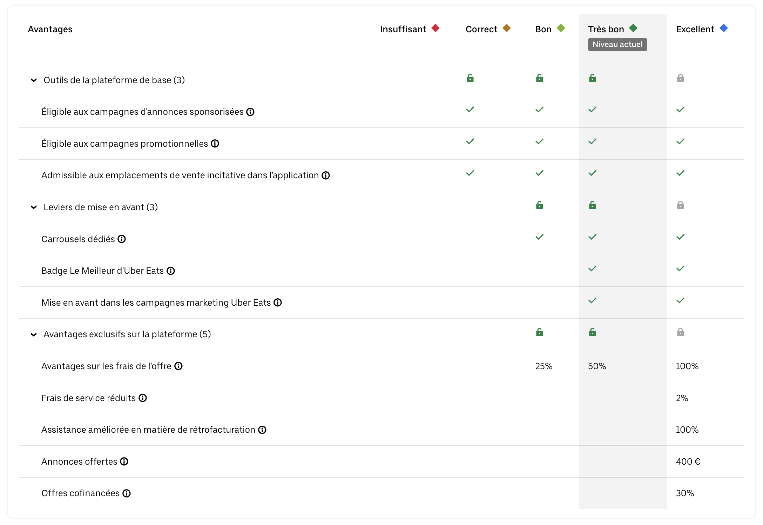Click info icon for campagnes marketing Uber Eats

click(x=278, y=303)
